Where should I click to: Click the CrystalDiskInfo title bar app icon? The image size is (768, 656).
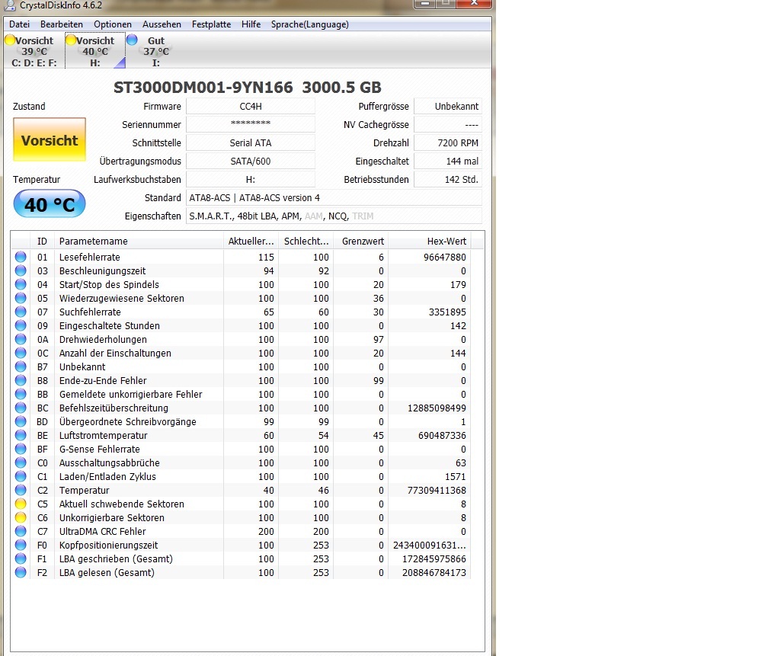coord(10,5)
